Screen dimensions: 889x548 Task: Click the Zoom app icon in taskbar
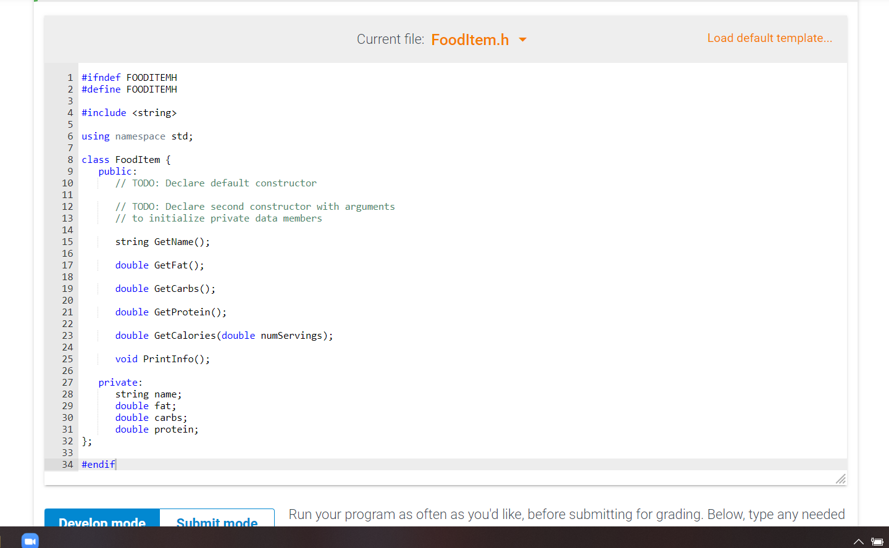click(30, 541)
